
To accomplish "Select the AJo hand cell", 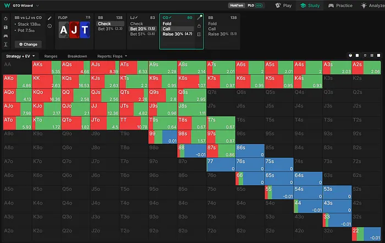I will tap(17, 109).
